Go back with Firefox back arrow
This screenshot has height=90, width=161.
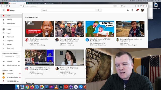pyautogui.click(x=2, y=6)
